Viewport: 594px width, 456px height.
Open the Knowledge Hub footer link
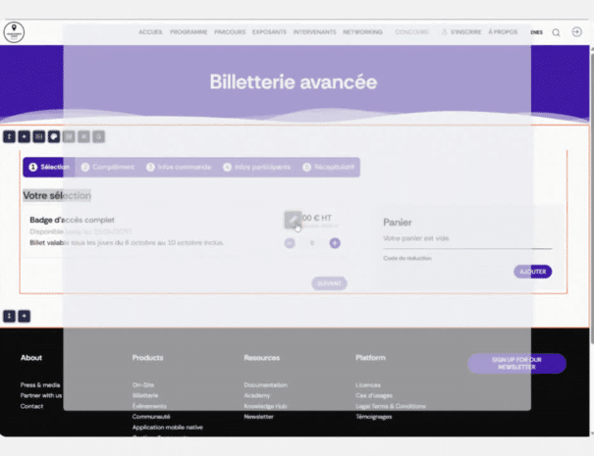(x=265, y=406)
